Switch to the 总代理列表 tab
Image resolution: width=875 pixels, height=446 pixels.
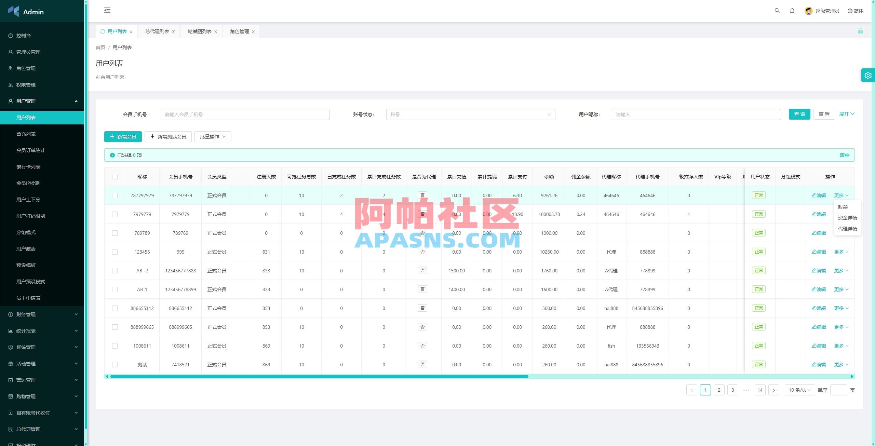(156, 31)
